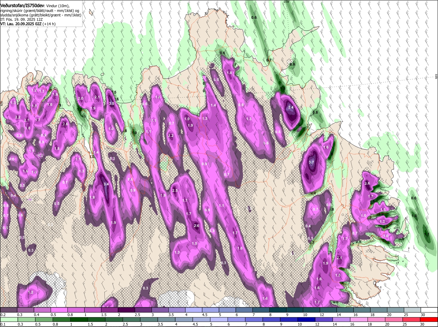Viewport: 438px width, 327px height.
Task: Click the upper legend swatch starting at 0.2
Action: click(9, 310)
